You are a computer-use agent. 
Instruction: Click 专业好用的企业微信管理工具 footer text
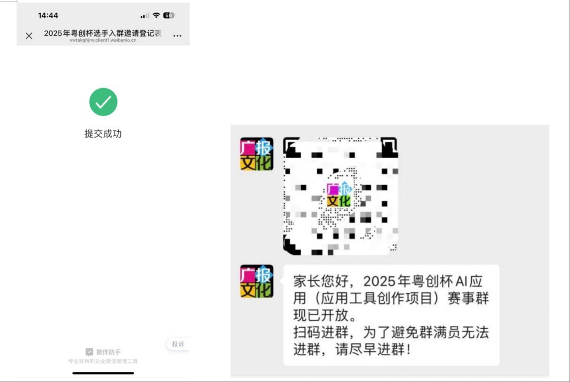coord(103,361)
